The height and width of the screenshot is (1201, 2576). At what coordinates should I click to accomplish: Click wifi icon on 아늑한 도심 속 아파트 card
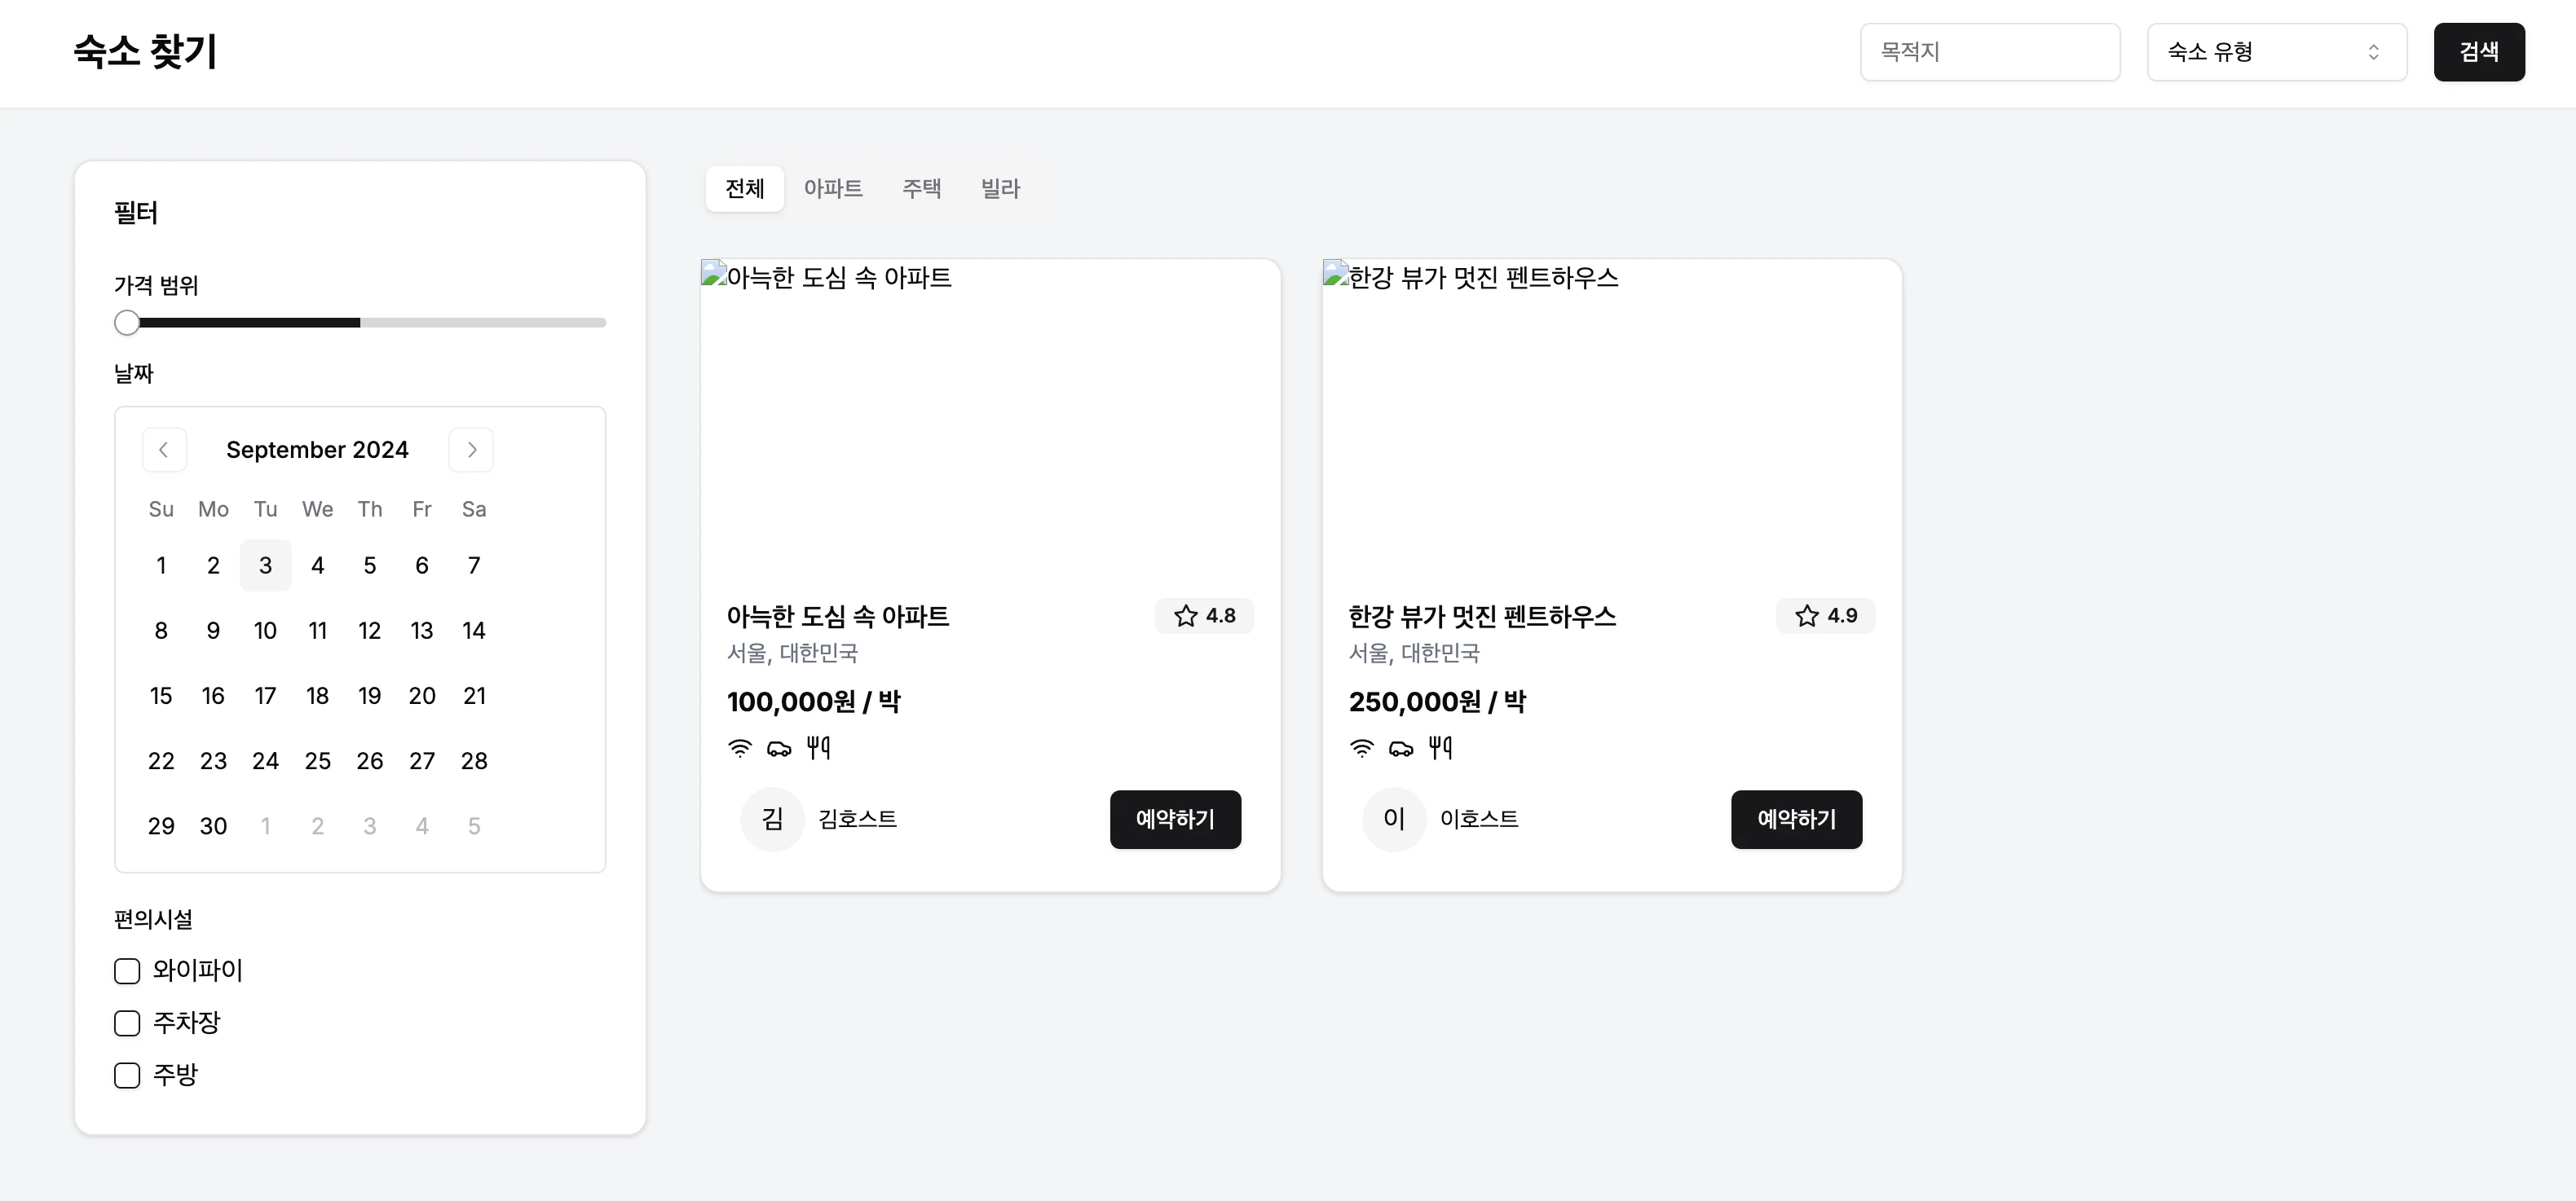point(740,748)
